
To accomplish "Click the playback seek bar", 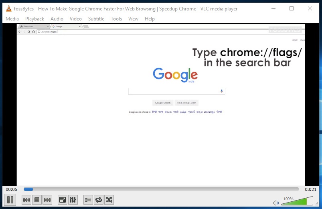I will pyautogui.click(x=160, y=189).
